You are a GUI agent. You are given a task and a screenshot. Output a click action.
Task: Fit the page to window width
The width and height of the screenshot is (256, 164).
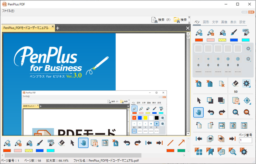(x=222, y=126)
